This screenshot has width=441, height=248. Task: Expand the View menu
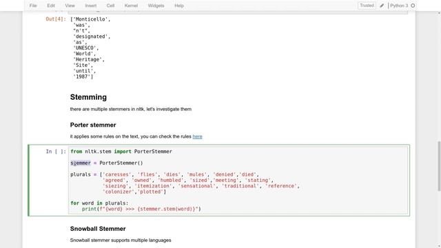pyautogui.click(x=70, y=6)
